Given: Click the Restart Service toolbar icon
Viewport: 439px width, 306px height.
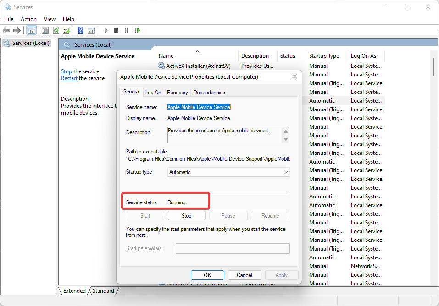Looking at the screenshot, I should pyautogui.click(x=137, y=30).
